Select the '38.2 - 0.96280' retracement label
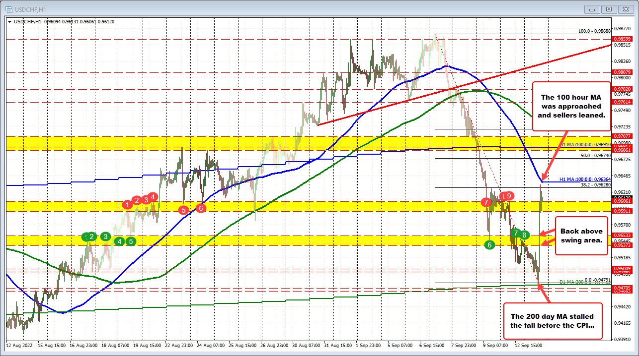 pos(595,184)
